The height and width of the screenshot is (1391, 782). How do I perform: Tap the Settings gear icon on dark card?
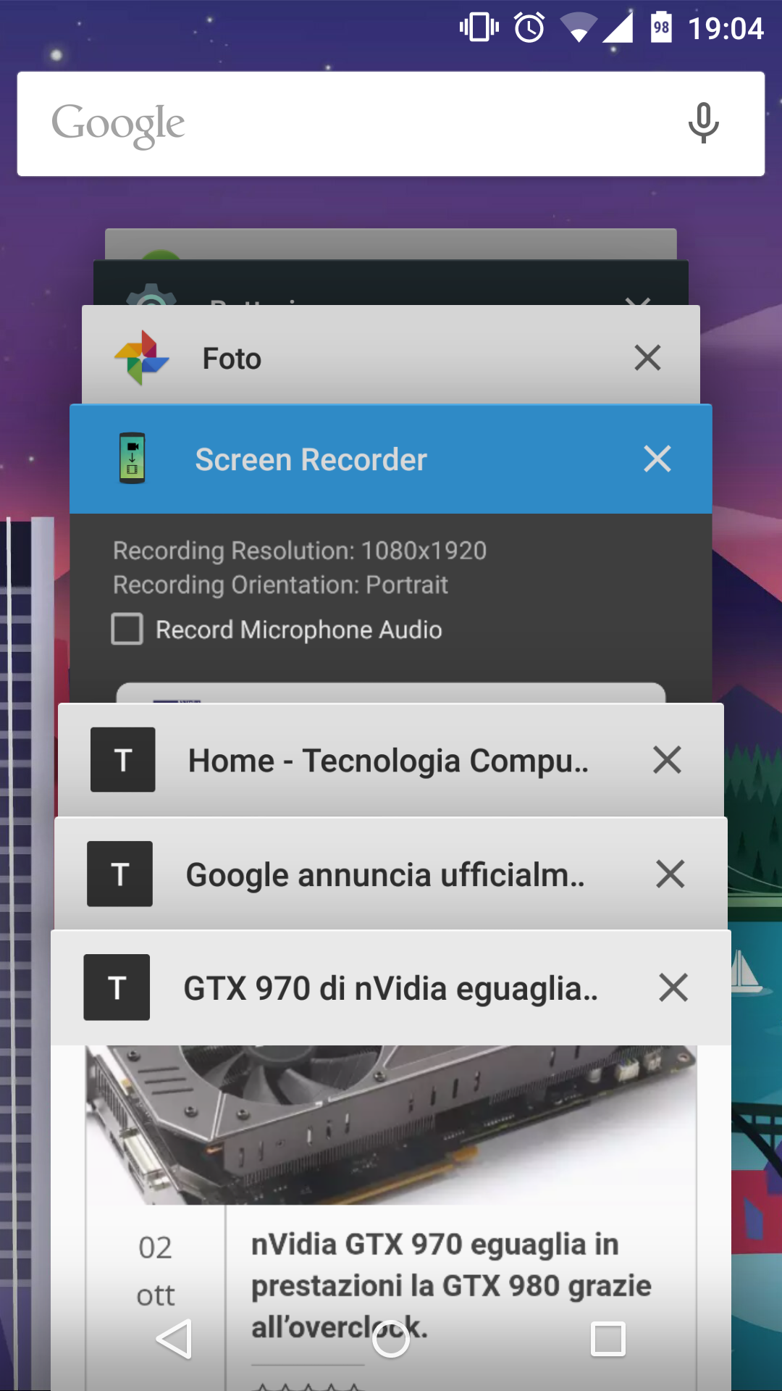coord(151,294)
